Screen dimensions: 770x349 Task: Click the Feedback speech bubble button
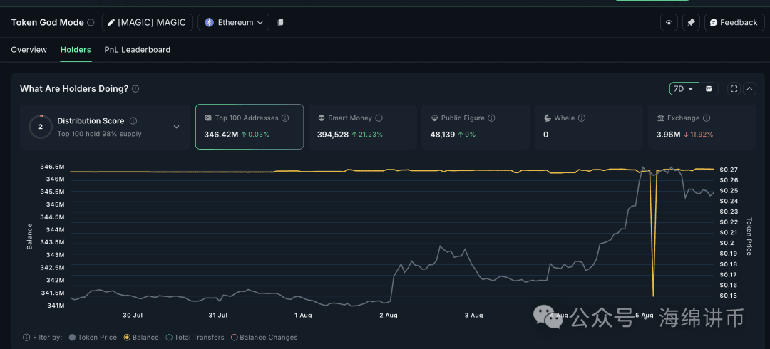[734, 23]
